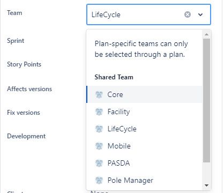The height and width of the screenshot is (193, 224).
Task: Choose PASDA from the team list
Action: pos(144,163)
